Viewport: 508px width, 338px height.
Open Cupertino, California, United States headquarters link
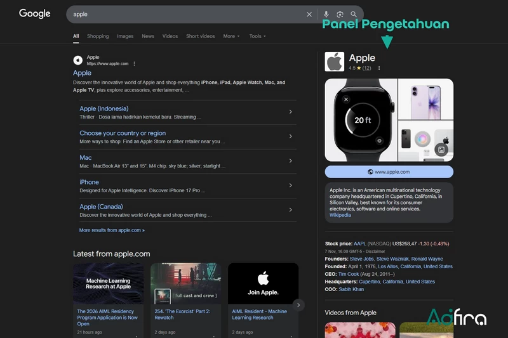click(x=397, y=282)
